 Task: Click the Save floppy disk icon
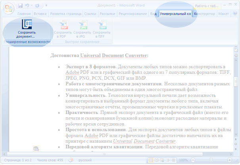pos(20,6)
